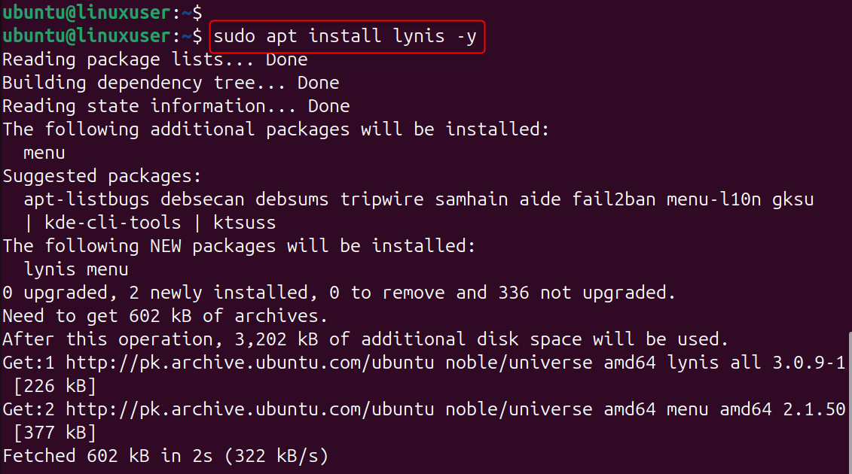Select lynis version number 3.0.9-1

click(808, 363)
